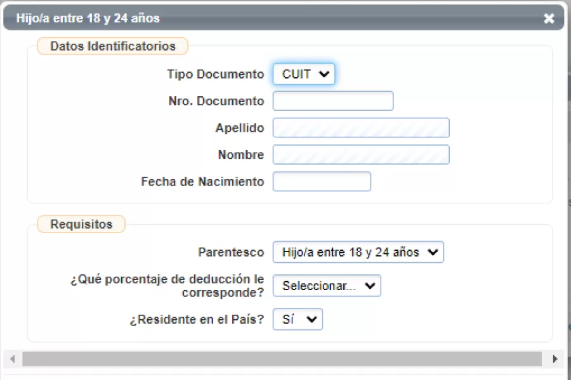Click the right scrollbar arrow

[x=556, y=358]
